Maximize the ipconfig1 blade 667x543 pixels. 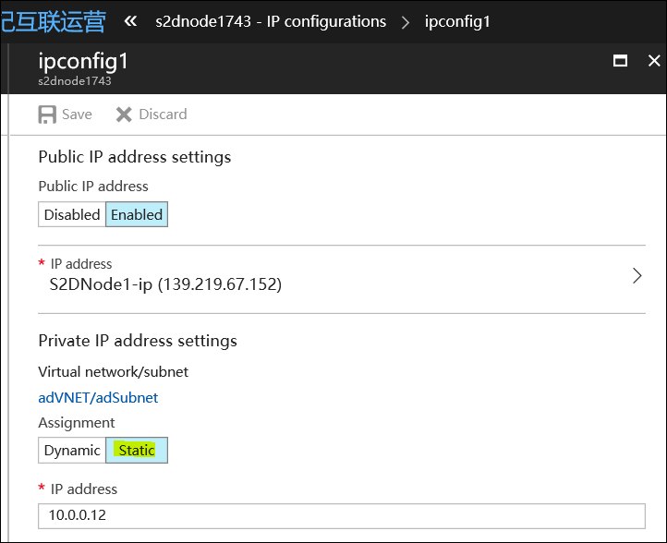[621, 62]
